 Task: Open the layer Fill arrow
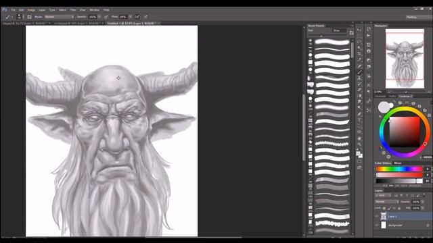coord(422,208)
